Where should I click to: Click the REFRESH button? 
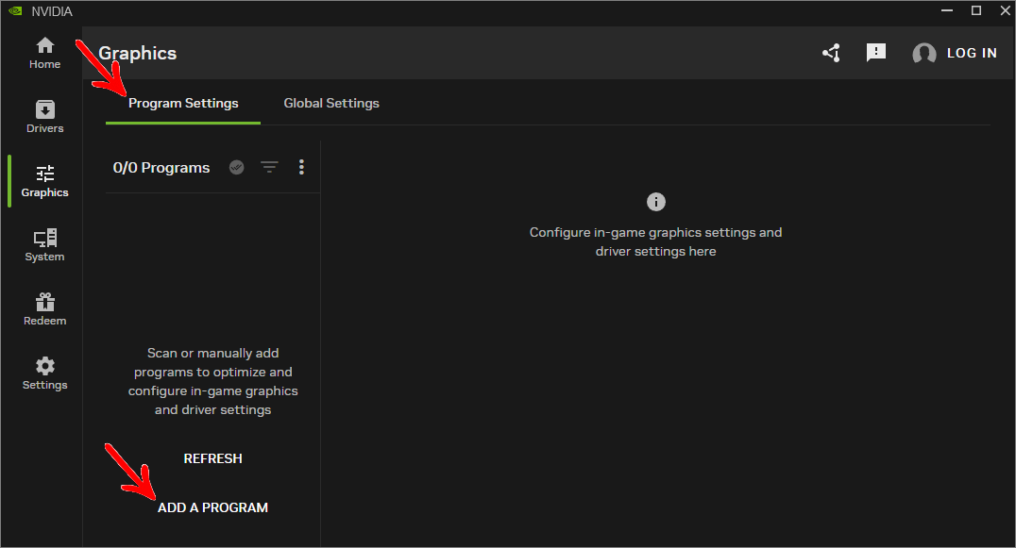point(213,458)
